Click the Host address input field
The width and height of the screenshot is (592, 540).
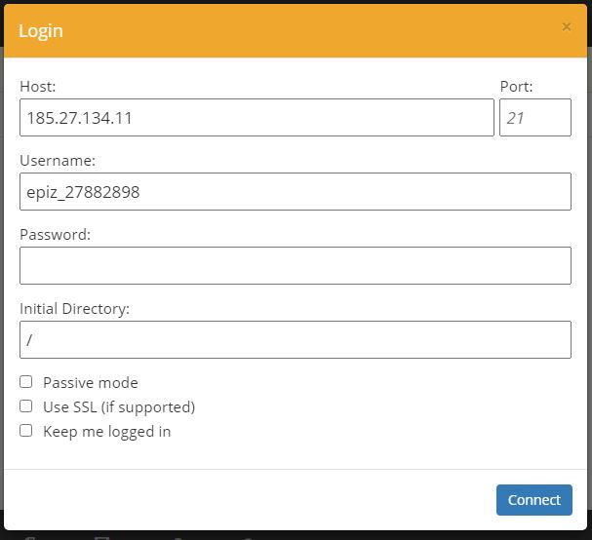[257, 119]
